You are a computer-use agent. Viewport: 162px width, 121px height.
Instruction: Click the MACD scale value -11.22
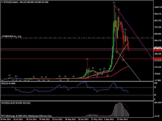click(157, 116)
